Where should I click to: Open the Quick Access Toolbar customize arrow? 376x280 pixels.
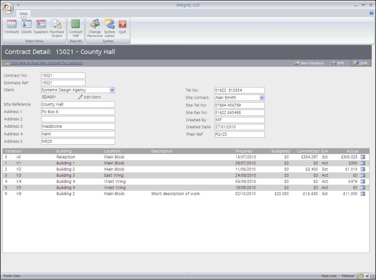tap(18, 5)
